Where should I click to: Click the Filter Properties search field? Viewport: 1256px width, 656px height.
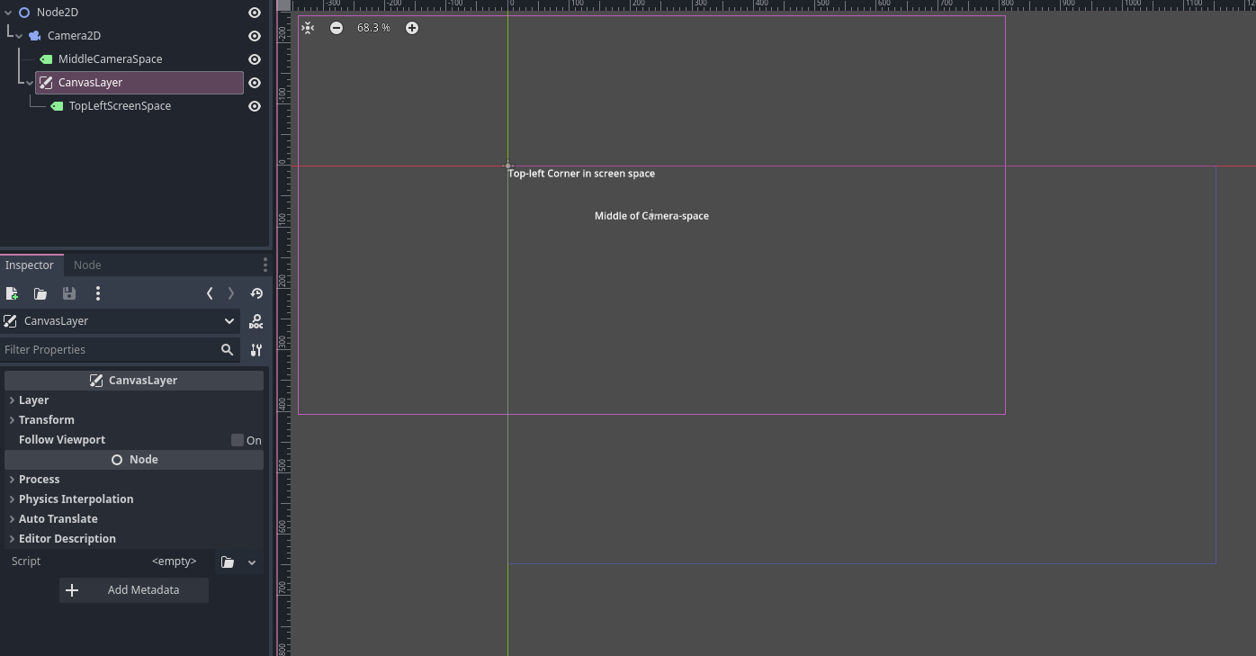[108, 350]
